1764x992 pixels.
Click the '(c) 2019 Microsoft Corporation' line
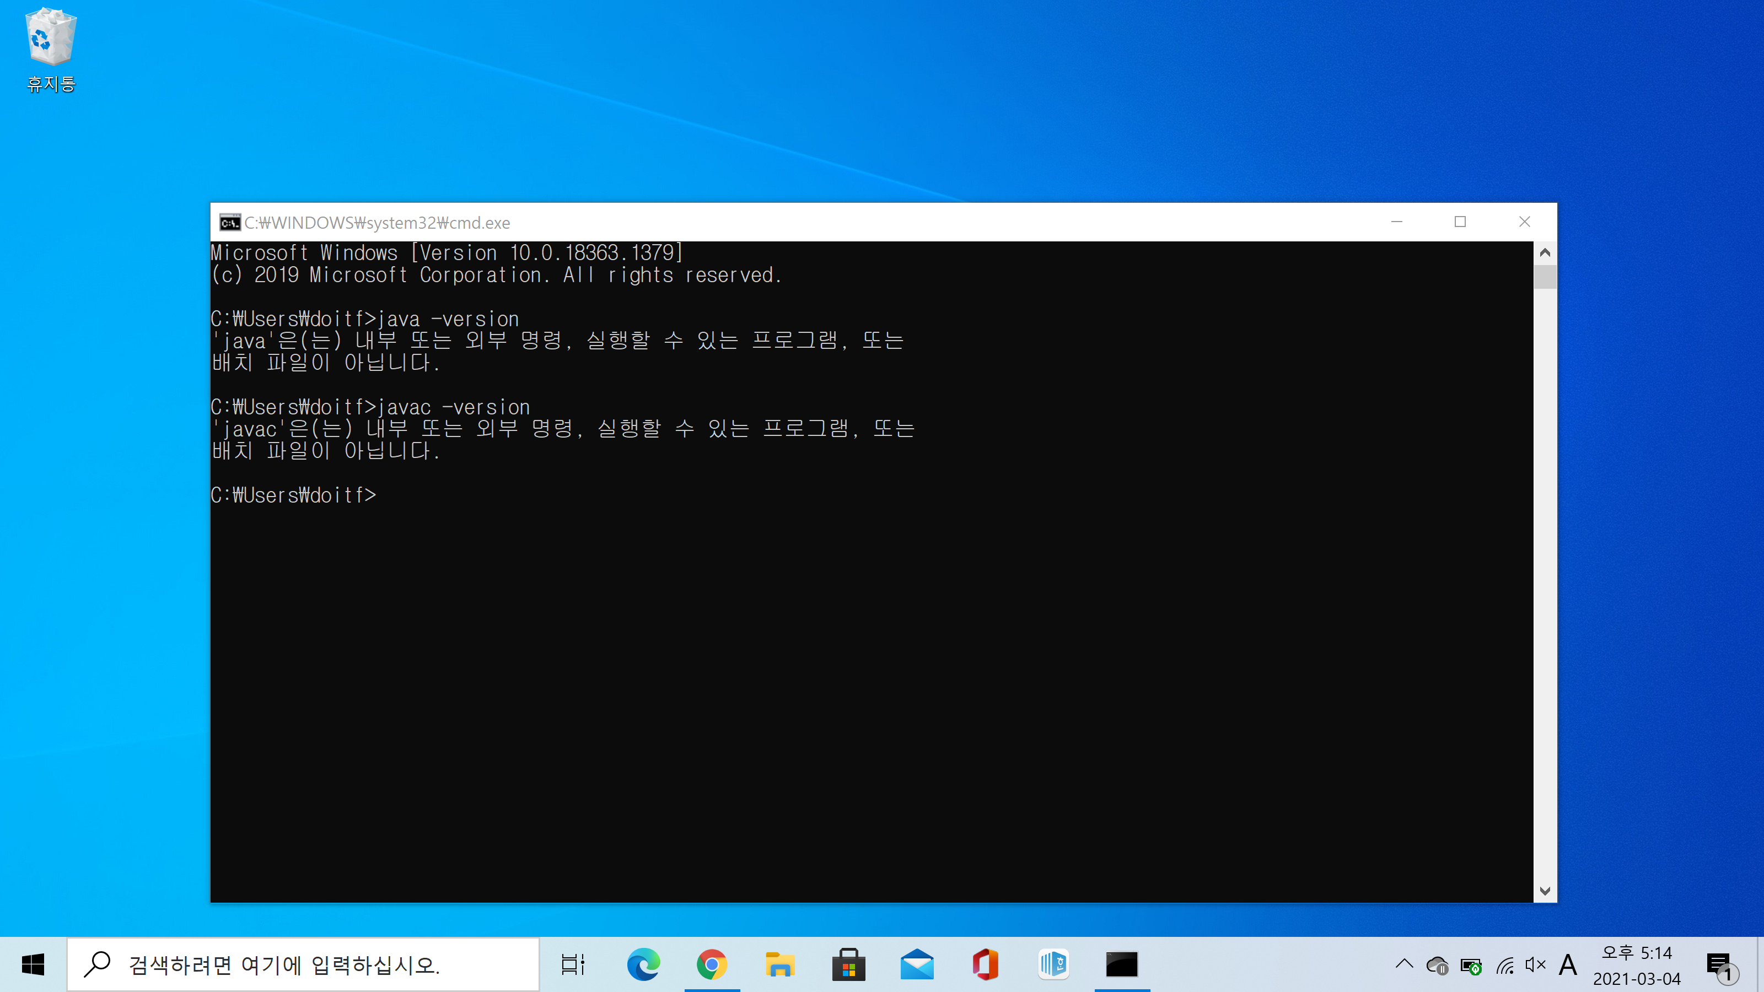497,274
